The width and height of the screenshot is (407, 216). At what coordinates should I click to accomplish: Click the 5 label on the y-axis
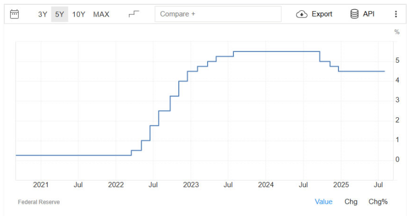tap(397, 61)
